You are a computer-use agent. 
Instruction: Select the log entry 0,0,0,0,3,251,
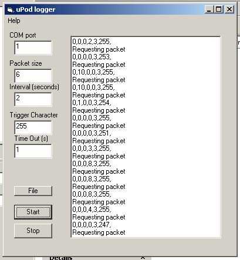point(92,133)
